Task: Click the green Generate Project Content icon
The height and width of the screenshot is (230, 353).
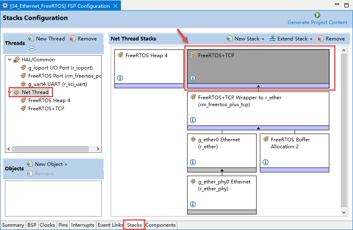Action: (317, 15)
